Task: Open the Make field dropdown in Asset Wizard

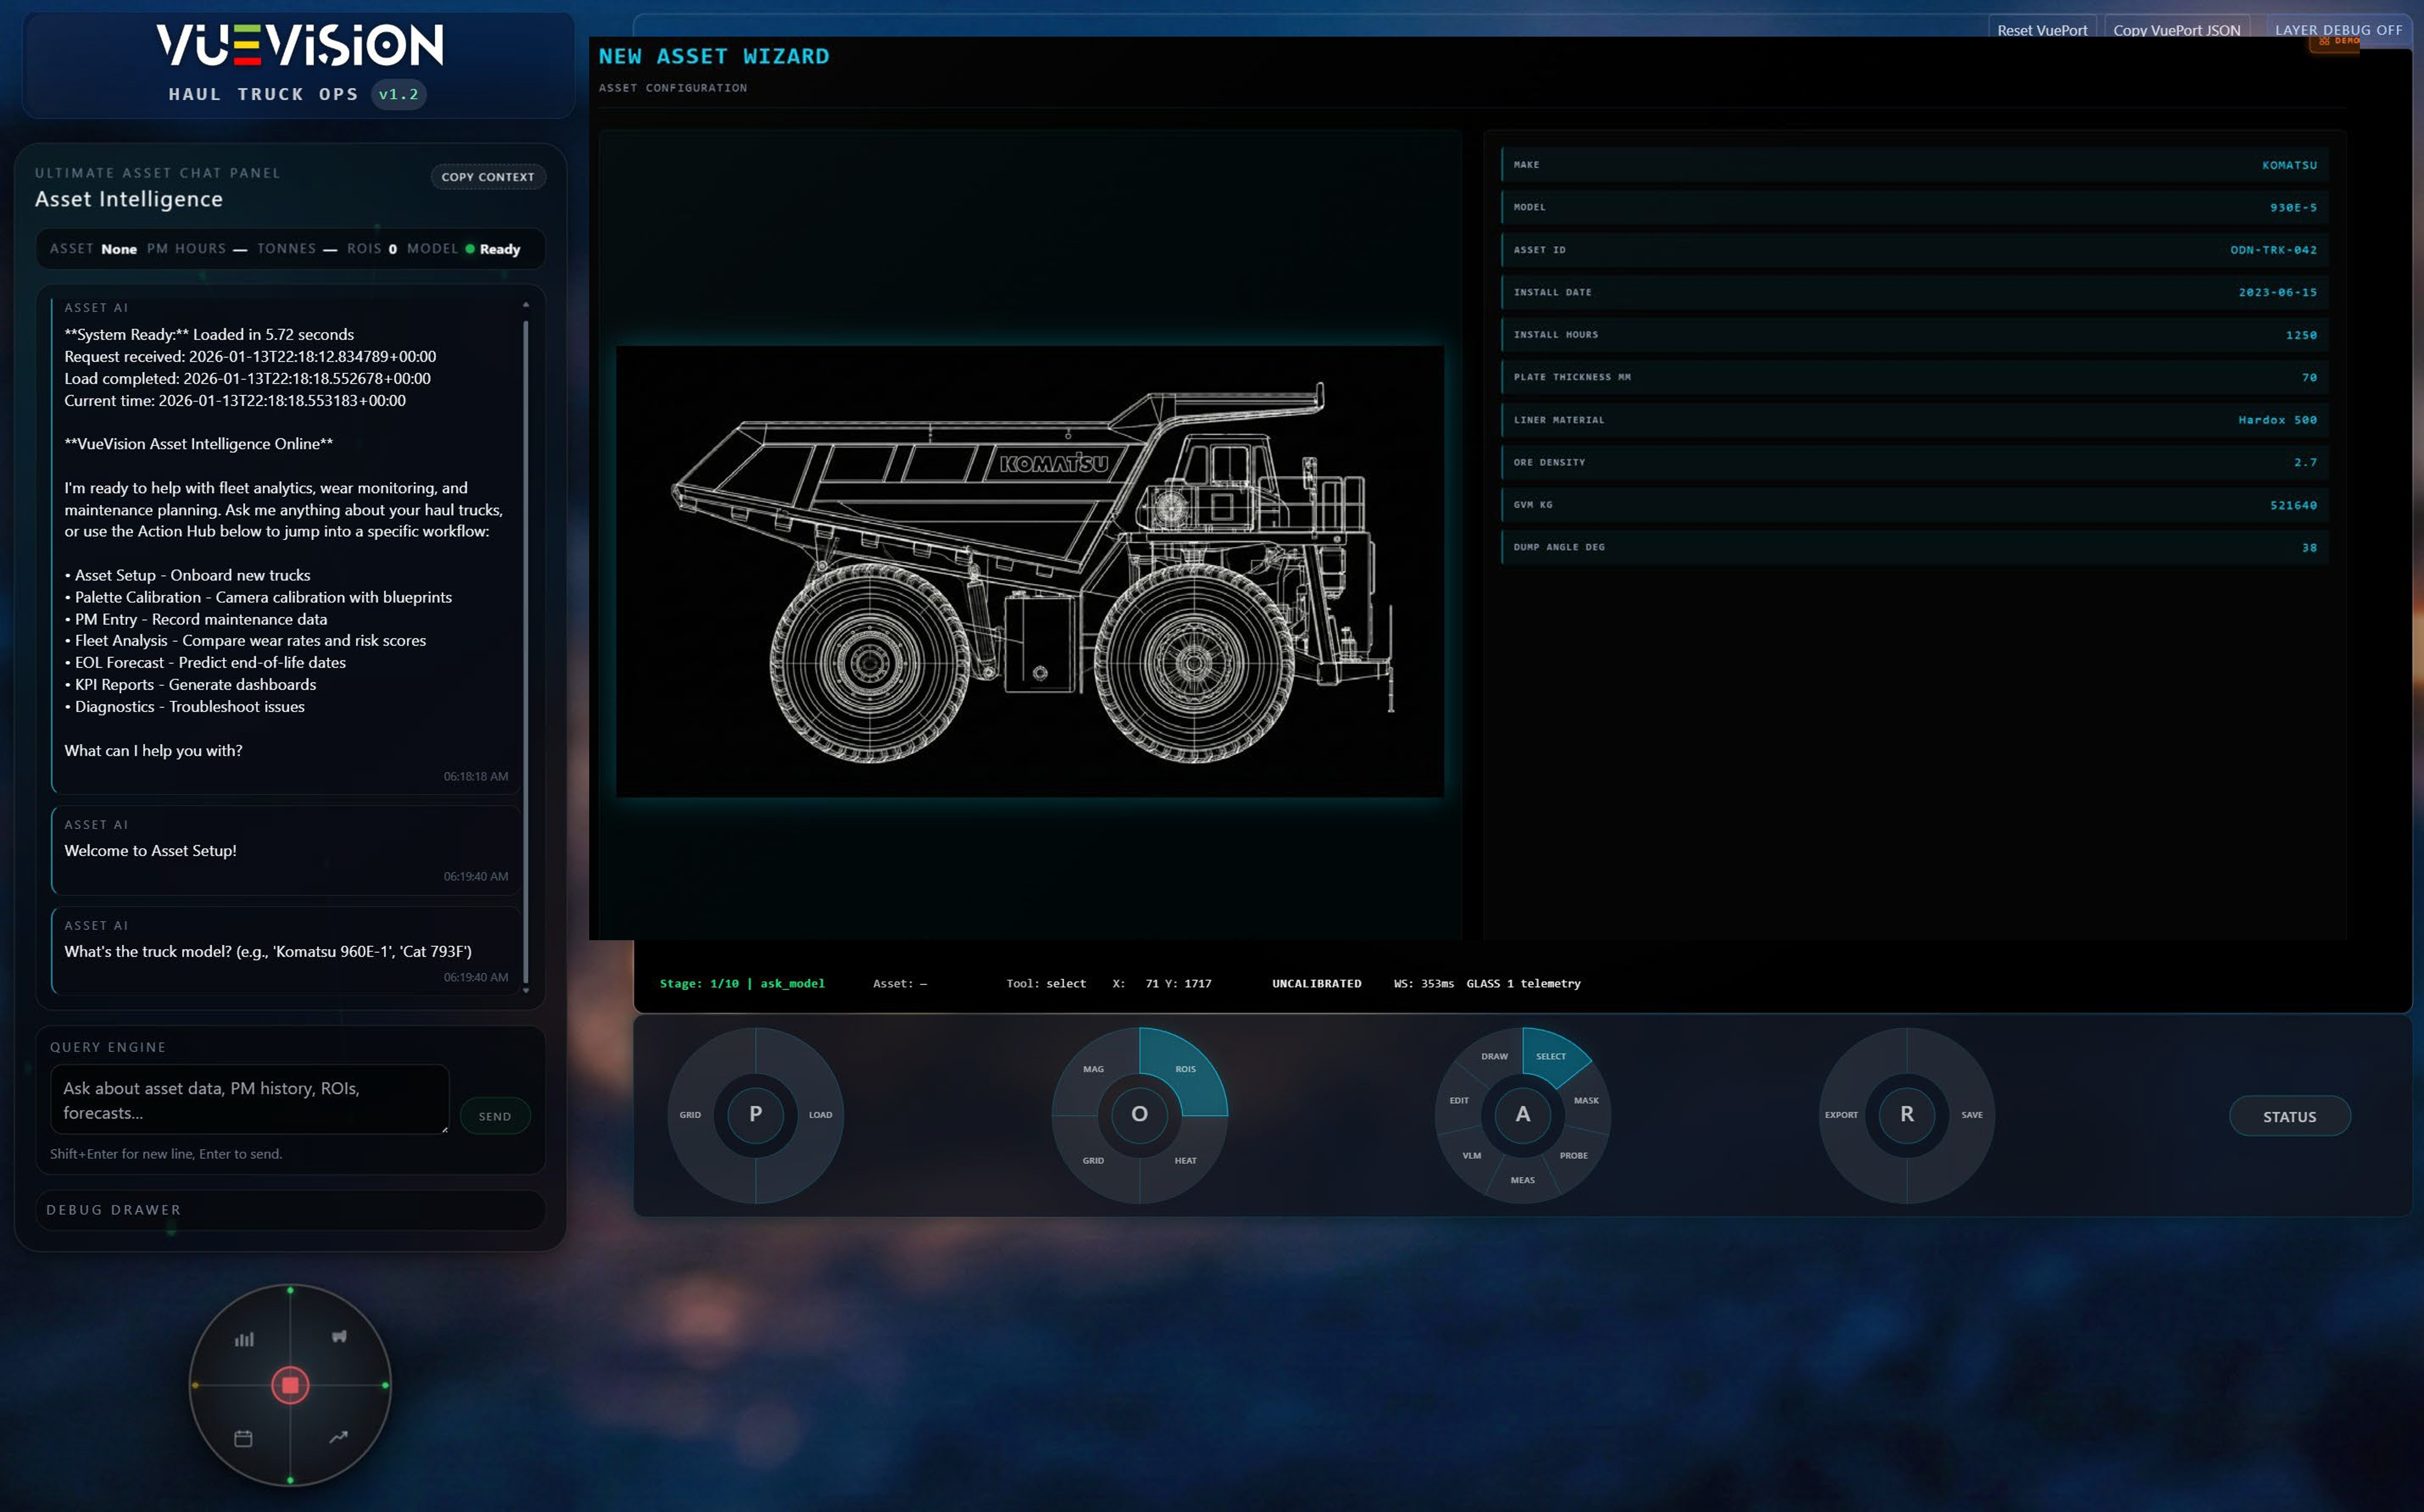Action: coord(1911,165)
